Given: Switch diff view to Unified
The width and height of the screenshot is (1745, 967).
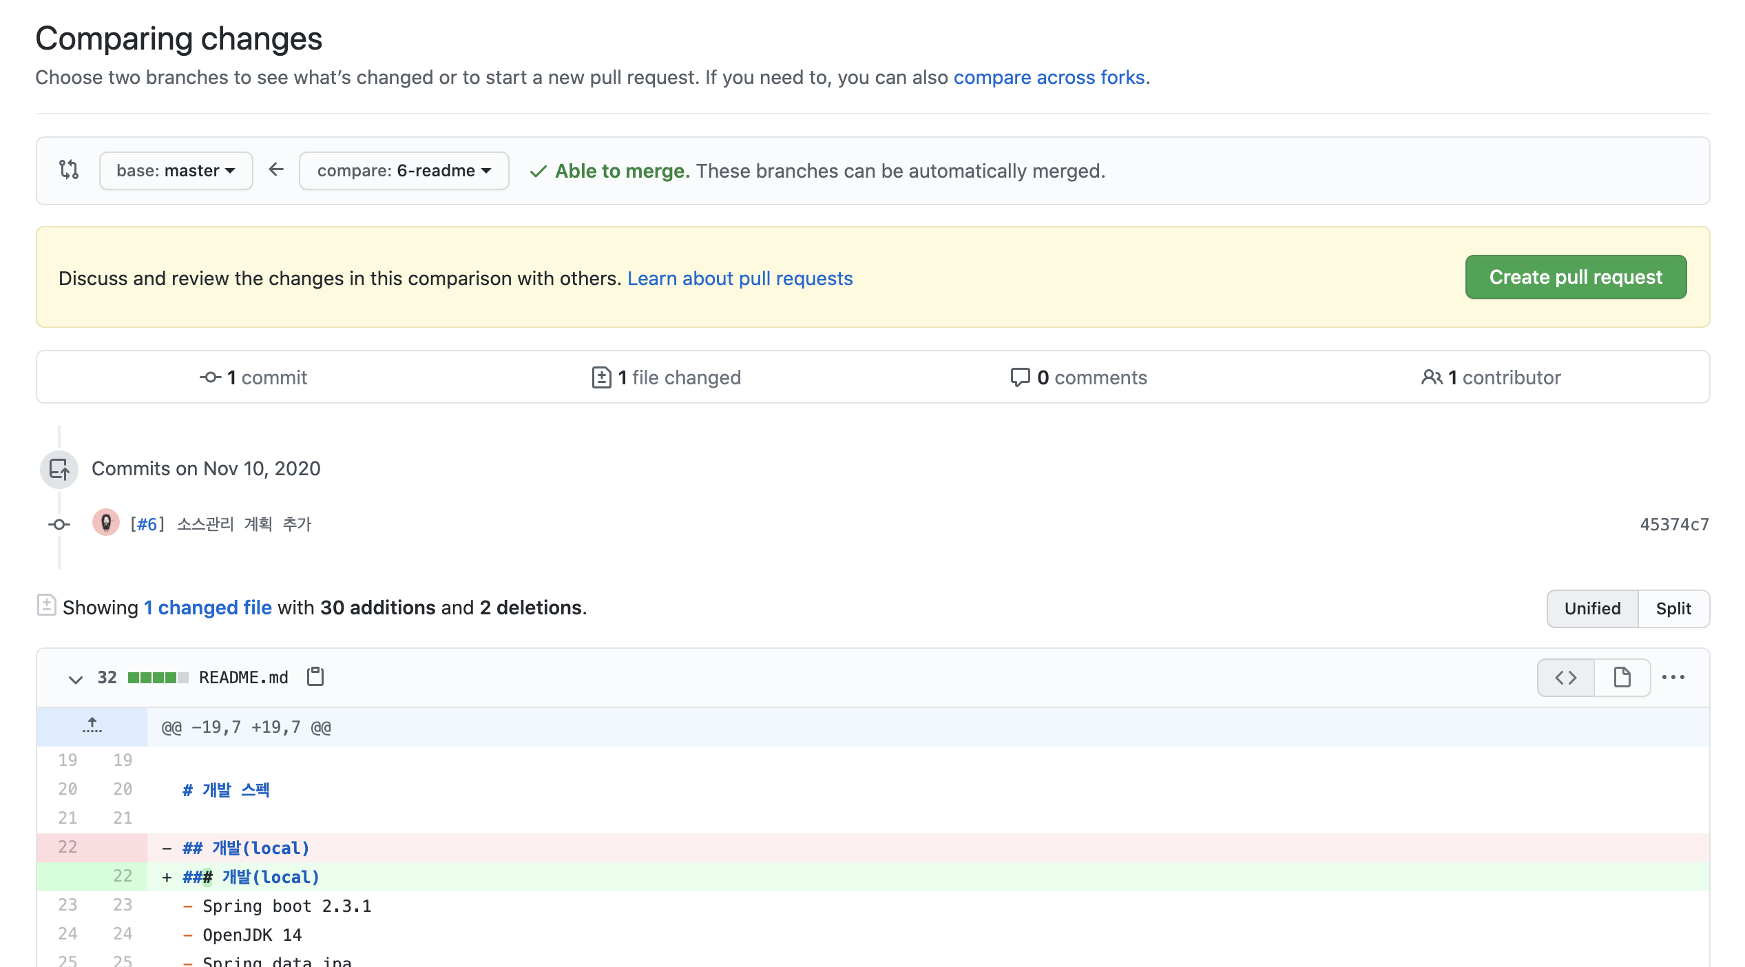Looking at the screenshot, I should point(1591,608).
